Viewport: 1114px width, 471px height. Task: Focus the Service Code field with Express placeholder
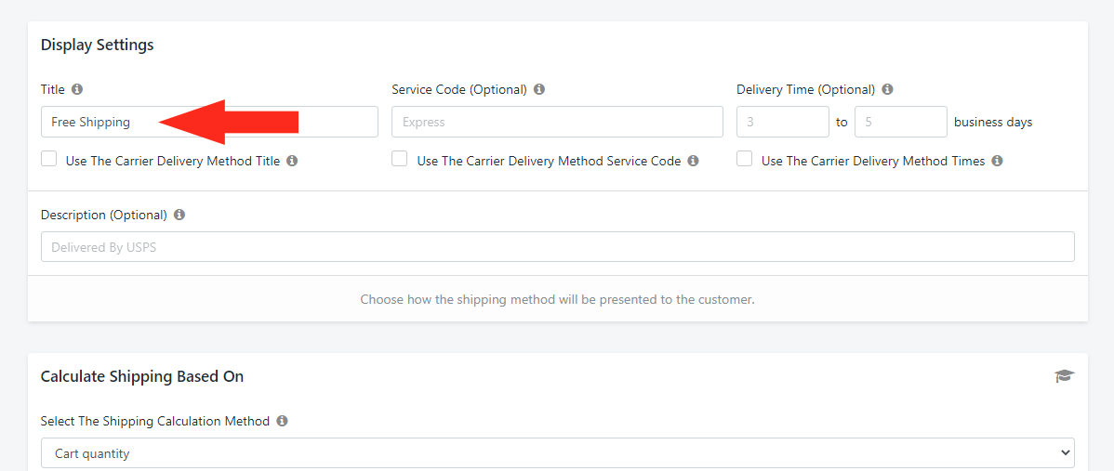click(558, 122)
